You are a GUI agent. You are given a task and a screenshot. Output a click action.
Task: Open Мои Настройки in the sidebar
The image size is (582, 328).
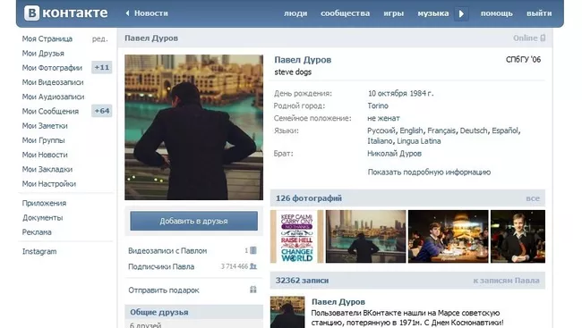coord(49,183)
